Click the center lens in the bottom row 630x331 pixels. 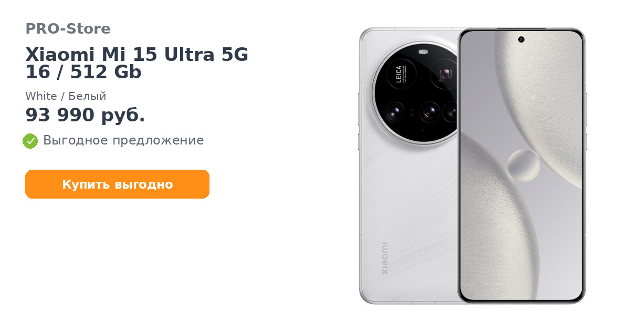[x=429, y=111]
